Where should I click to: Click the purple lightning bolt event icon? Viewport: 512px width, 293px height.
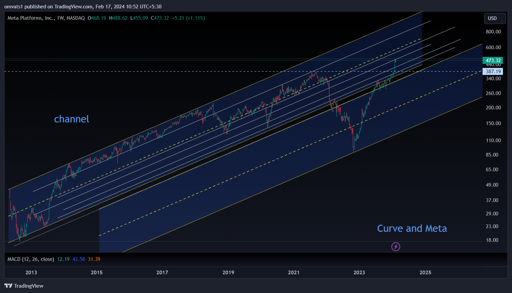click(396, 247)
